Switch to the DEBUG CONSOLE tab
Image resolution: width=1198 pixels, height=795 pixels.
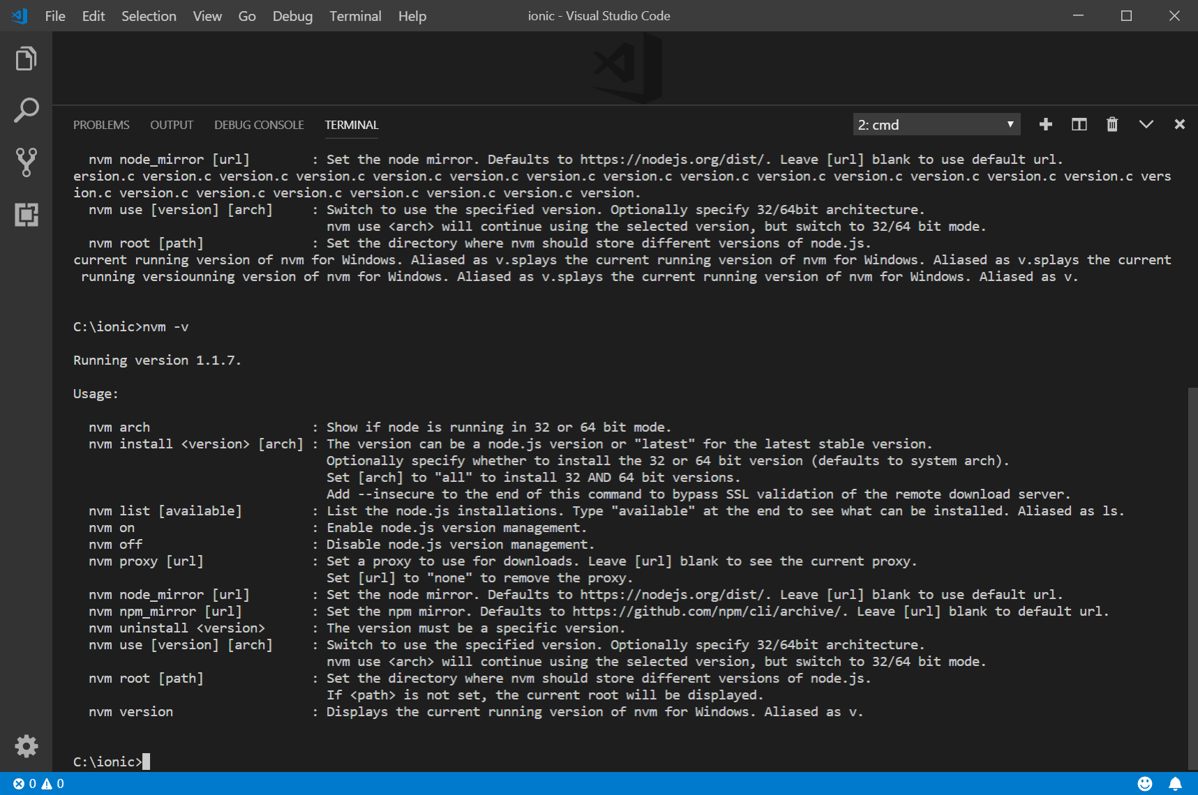[259, 125]
